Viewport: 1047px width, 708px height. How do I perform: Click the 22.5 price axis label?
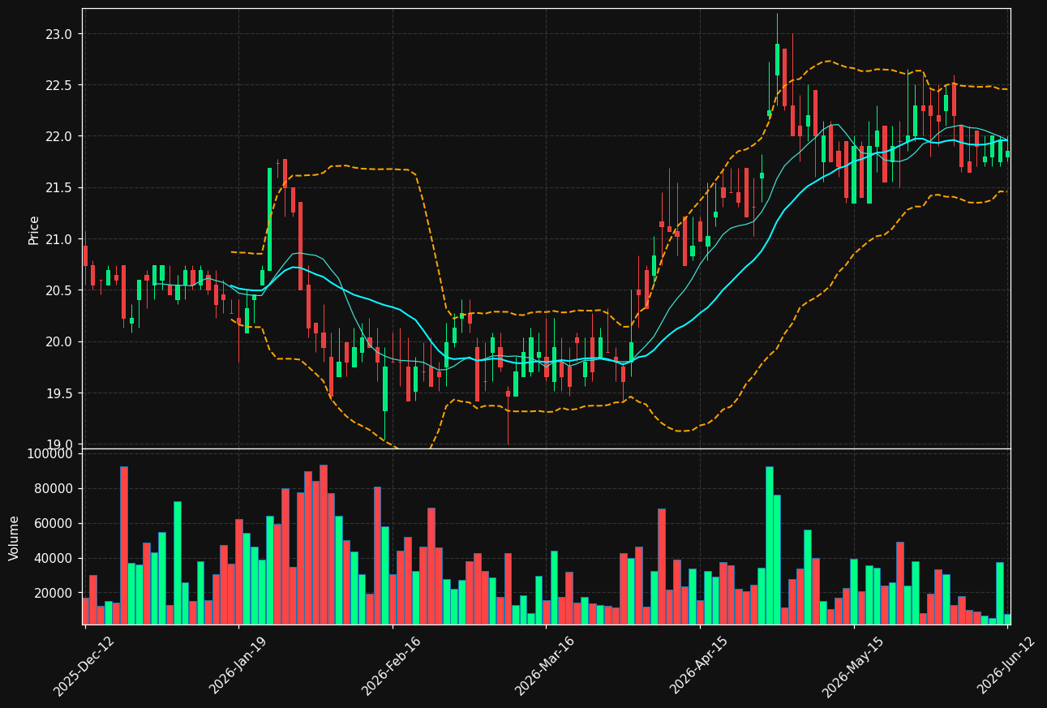tap(60, 85)
